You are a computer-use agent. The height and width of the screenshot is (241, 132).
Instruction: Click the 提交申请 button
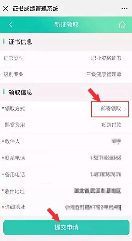(x=66, y=227)
